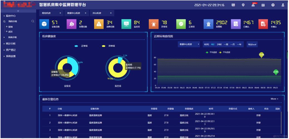The width and height of the screenshot is (289, 139).
Task: Click the 告警值 column header
Action: (171, 109)
